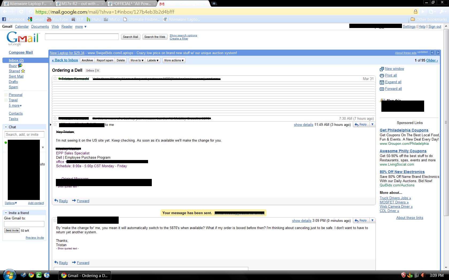
Task: Click the Give Gmail to email field
Action: (x=24, y=224)
